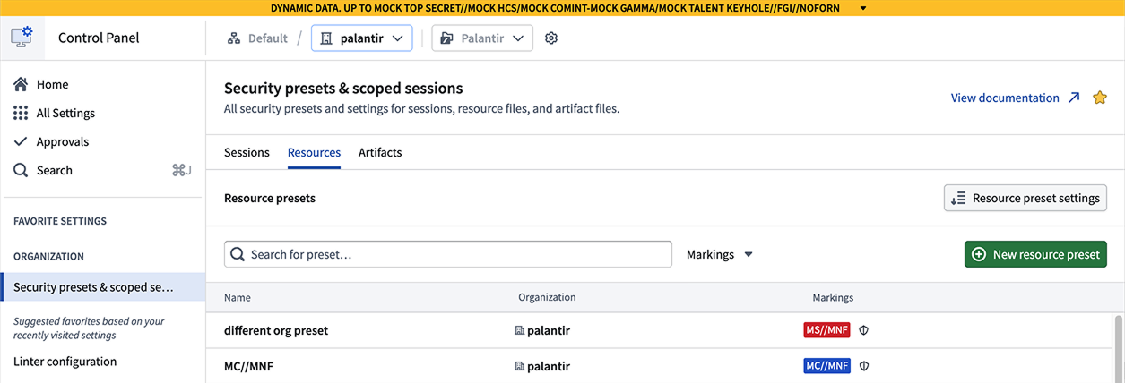Click organization icon in MC//MNF row
1125x383 pixels.
[x=519, y=366]
